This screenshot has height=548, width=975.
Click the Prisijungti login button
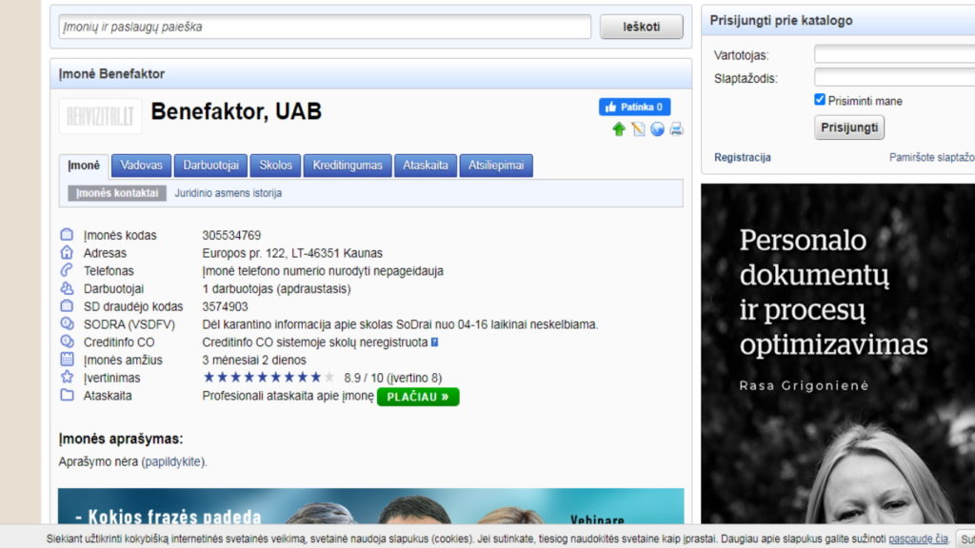click(849, 127)
